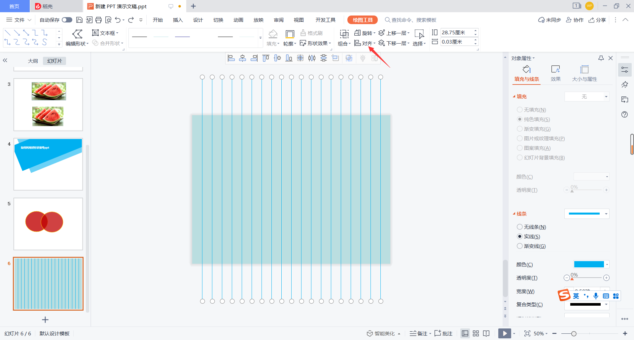Screen dimensions: 634x340
Task: Pin the Object Properties panel
Action: click(x=601, y=58)
